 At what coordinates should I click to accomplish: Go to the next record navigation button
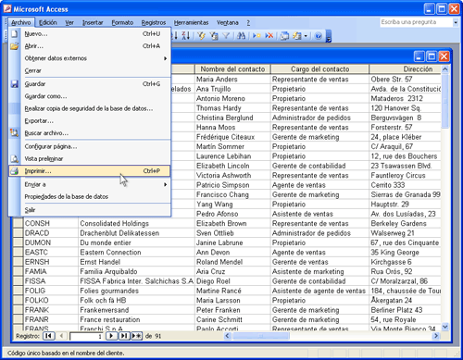[x=111, y=336]
